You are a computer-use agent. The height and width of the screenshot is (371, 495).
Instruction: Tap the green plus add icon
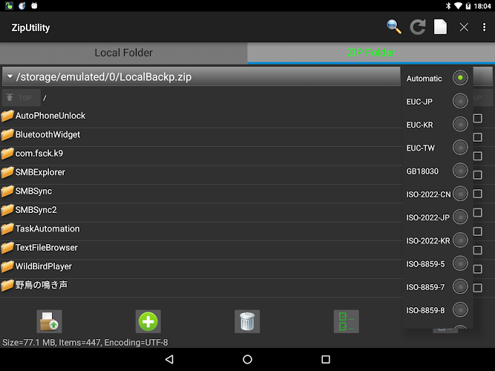click(148, 321)
